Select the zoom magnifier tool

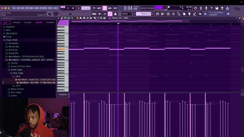coord(101,18)
